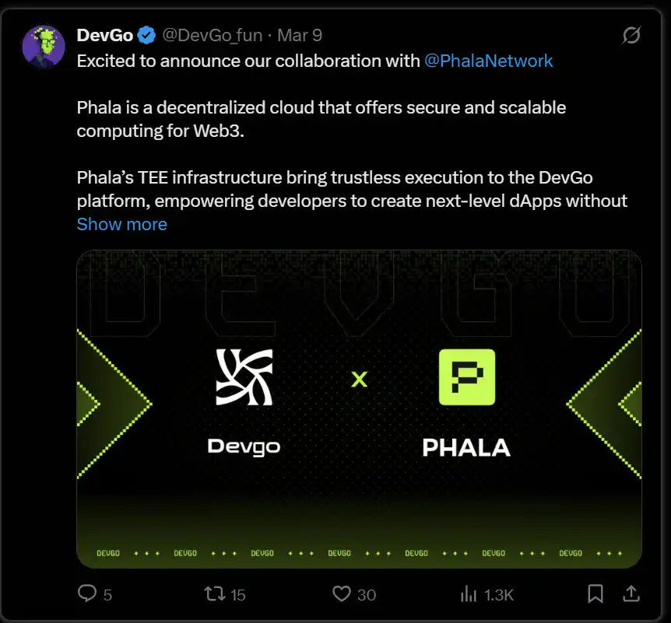
Task: Repost this DevGo tweet
Action: tap(213, 594)
